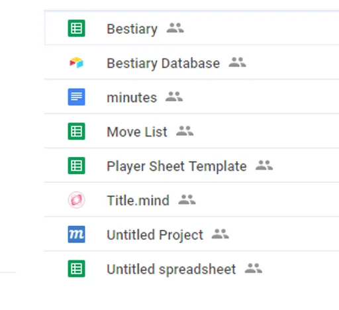Click the Untitled spreadsheet Sheets icon

(x=76, y=269)
